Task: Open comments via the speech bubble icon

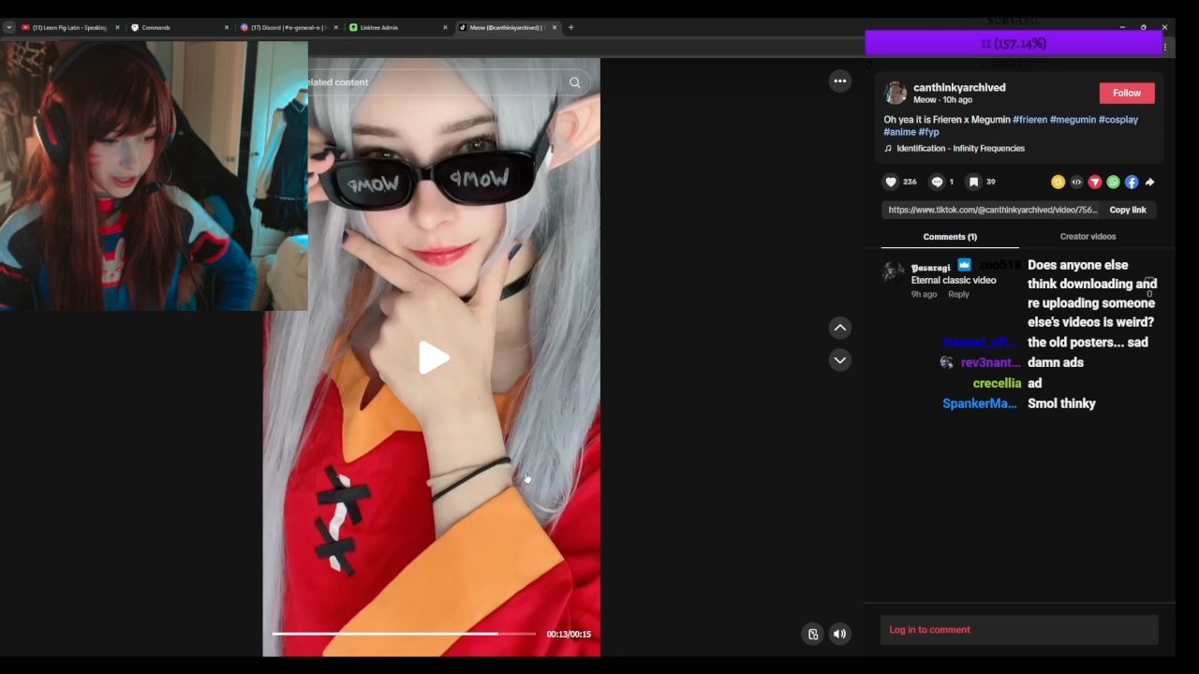Action: 936,182
